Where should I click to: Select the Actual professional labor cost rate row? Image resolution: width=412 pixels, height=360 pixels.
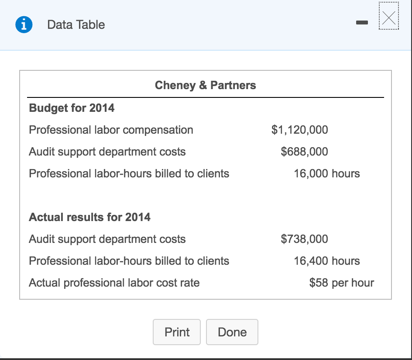(114, 283)
